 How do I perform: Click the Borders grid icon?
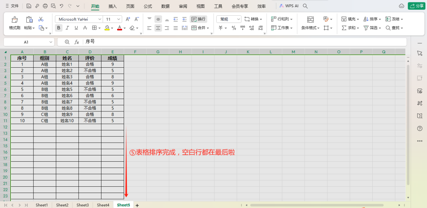94,28
